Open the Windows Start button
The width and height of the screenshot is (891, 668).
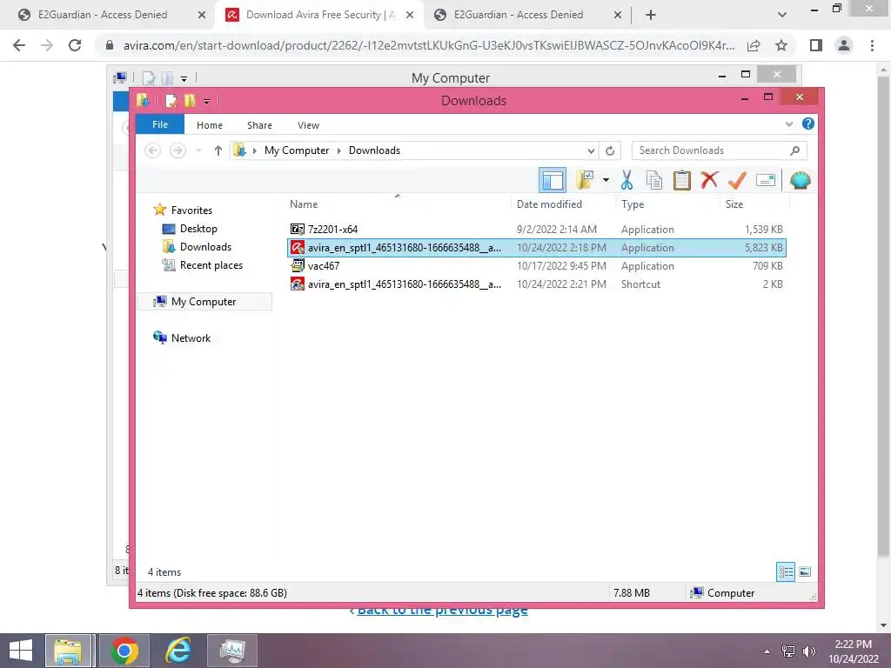(x=21, y=651)
